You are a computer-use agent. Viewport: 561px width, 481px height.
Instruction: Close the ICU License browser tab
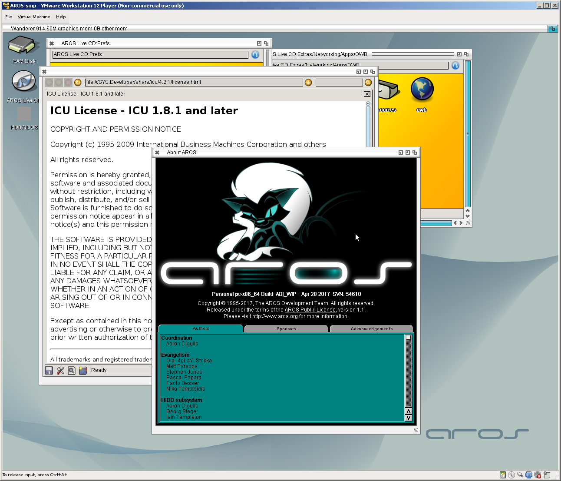click(367, 94)
